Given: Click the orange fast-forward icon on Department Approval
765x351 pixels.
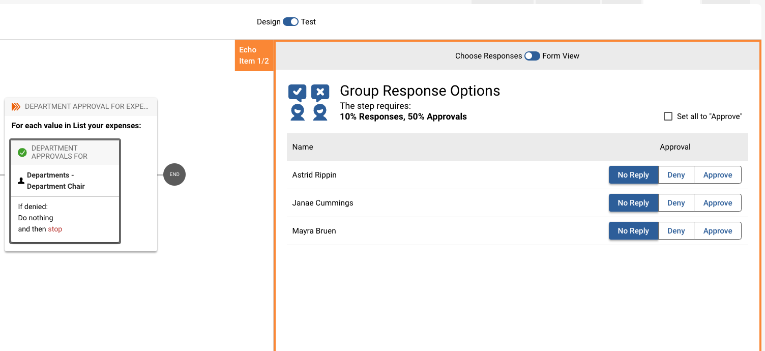Looking at the screenshot, I should coord(16,106).
